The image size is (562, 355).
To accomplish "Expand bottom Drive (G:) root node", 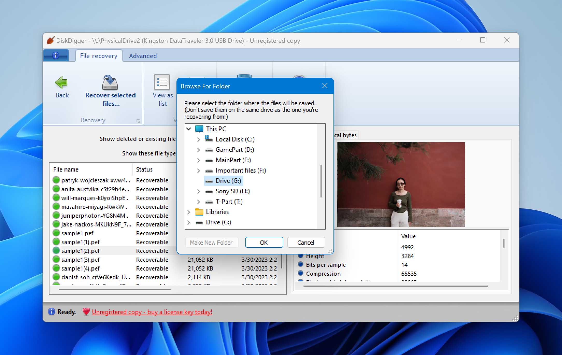I will tap(189, 222).
